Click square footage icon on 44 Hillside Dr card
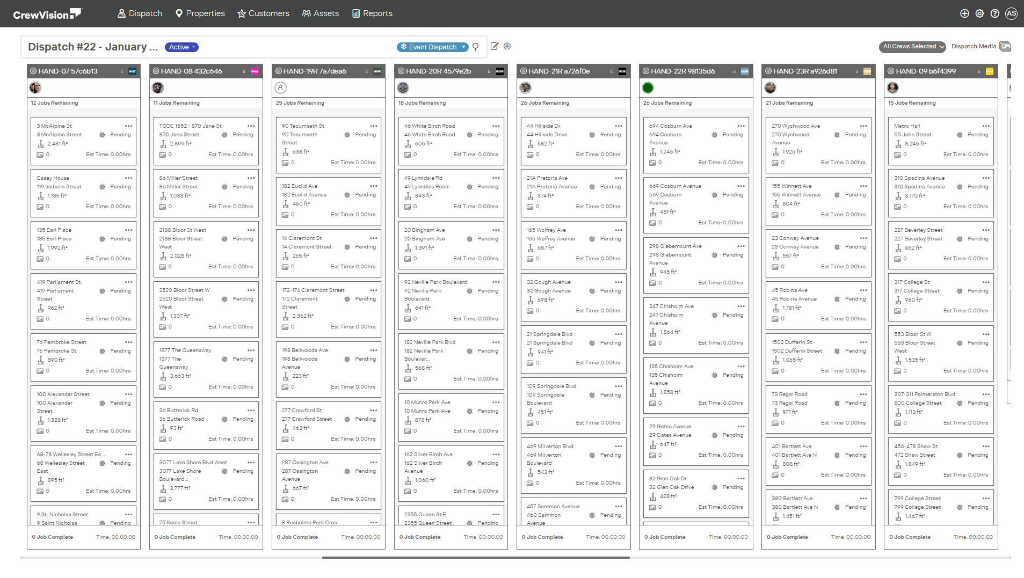 [x=530, y=144]
